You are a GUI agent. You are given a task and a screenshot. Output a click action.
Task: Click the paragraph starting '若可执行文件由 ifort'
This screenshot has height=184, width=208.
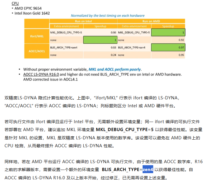[x=103, y=134]
